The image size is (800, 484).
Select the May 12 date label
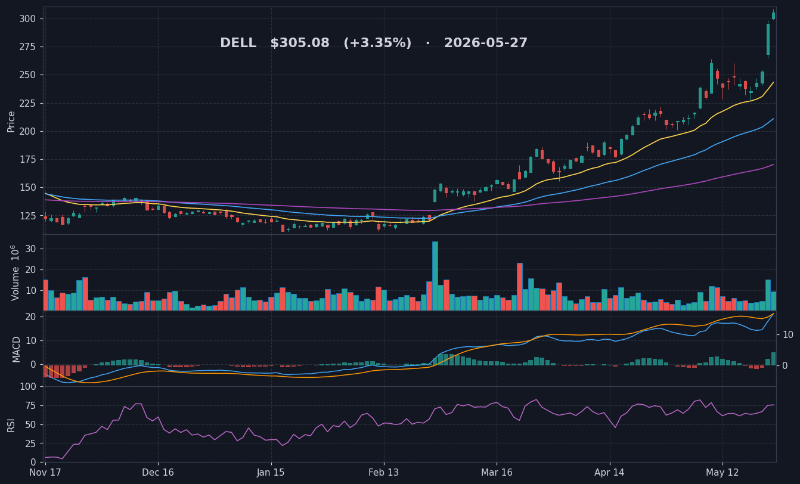point(723,473)
